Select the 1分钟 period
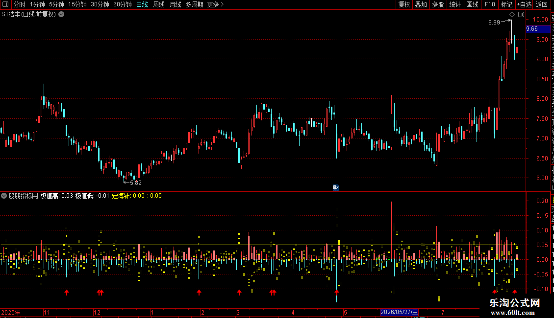This screenshot has width=554, height=318. click(37, 4)
